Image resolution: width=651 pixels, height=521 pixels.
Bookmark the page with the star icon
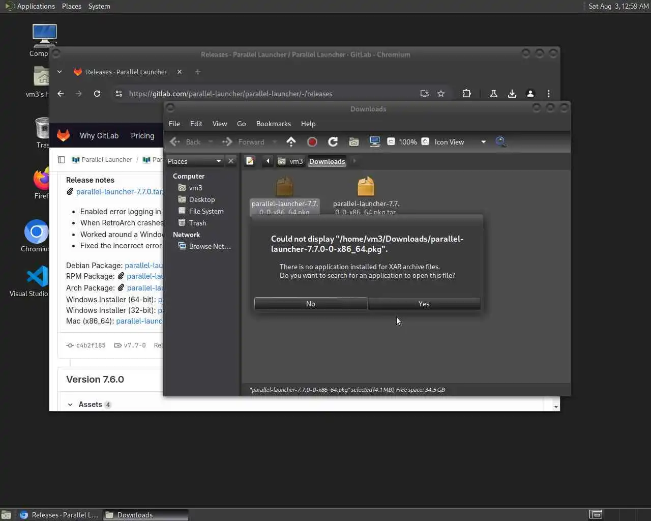[441, 94]
